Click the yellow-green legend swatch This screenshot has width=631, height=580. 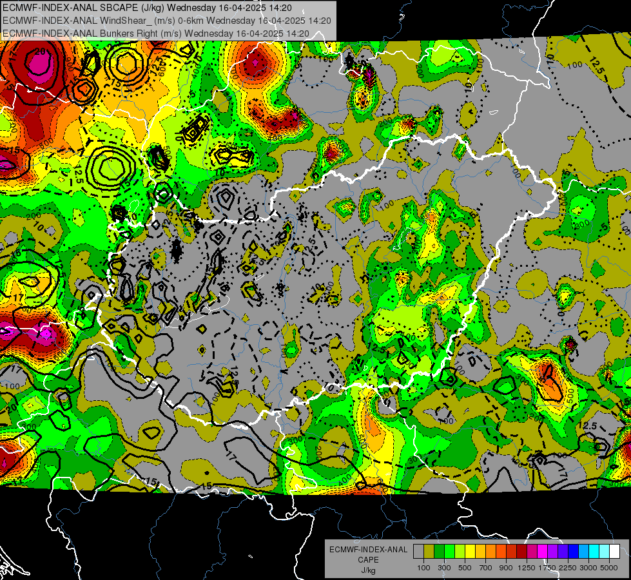(x=460, y=552)
